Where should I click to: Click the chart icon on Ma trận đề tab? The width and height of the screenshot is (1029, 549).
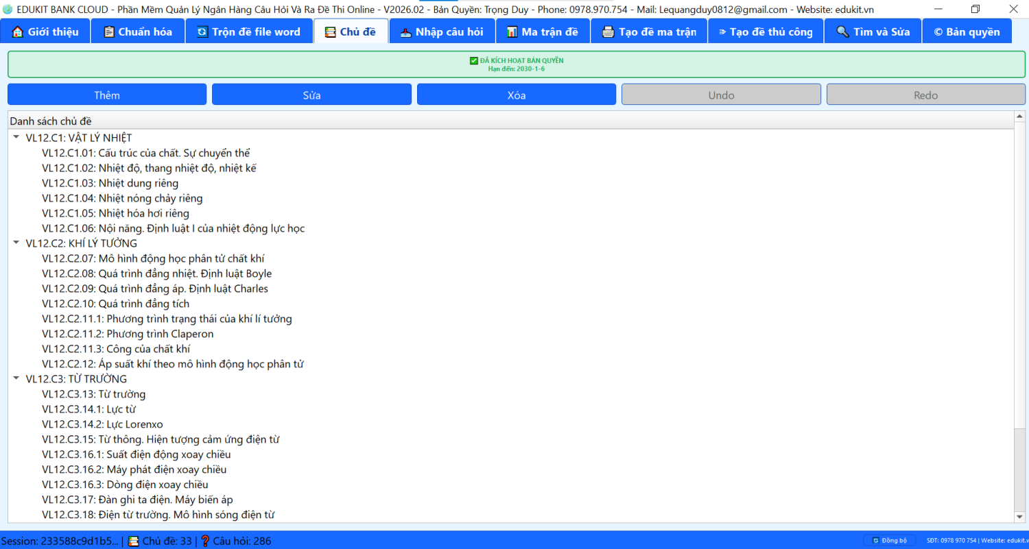(x=512, y=32)
